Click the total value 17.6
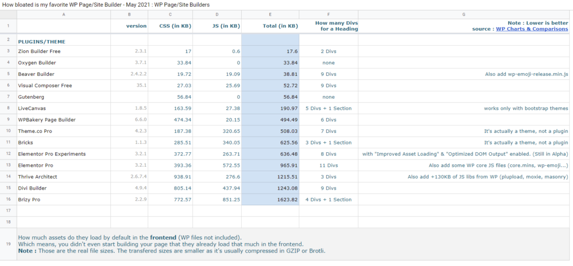Screen dimensions: 573x266 point(270,51)
